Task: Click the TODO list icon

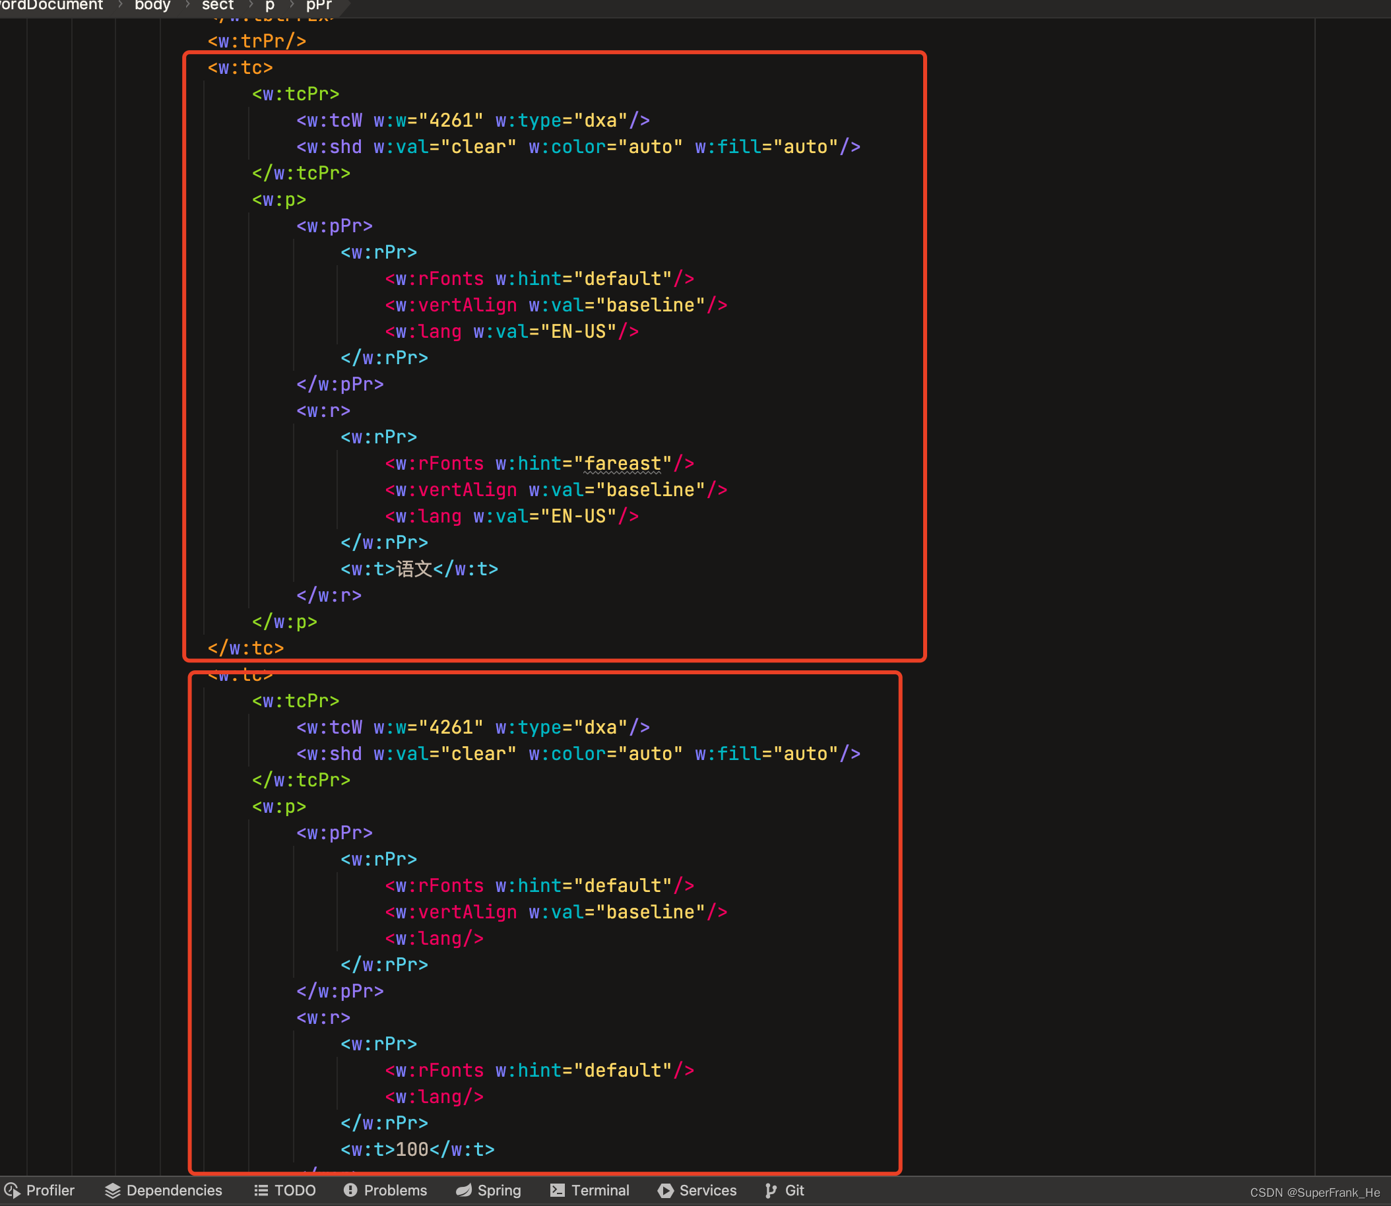Action: (x=261, y=1191)
